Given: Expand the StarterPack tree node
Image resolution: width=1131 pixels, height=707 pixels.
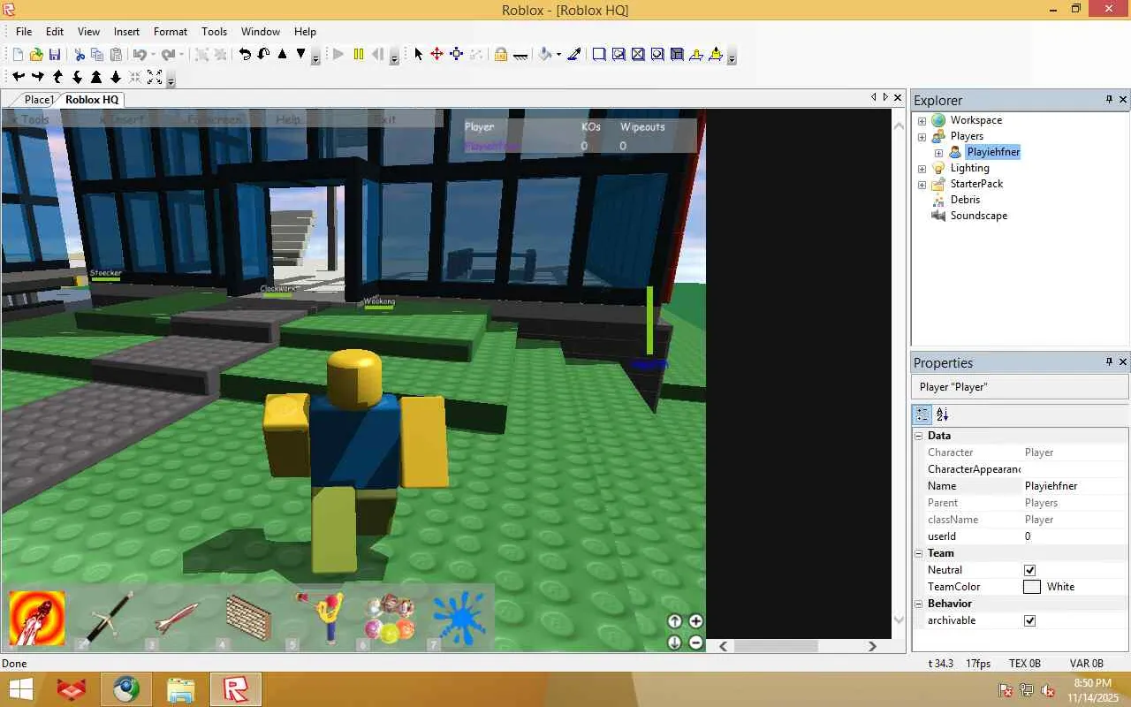Looking at the screenshot, I should click(x=922, y=184).
